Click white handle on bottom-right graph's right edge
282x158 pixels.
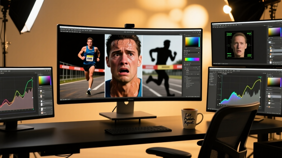260,97
